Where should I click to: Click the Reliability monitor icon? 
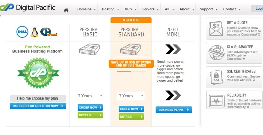coord(217,101)
